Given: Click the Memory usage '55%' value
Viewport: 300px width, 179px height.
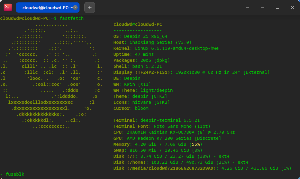Looking at the screenshot, I should (x=196, y=144).
